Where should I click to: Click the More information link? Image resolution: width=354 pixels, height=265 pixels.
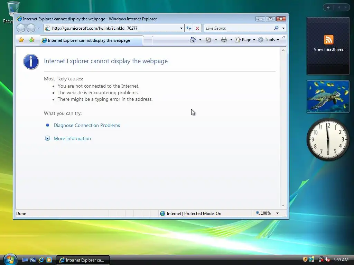click(x=72, y=138)
